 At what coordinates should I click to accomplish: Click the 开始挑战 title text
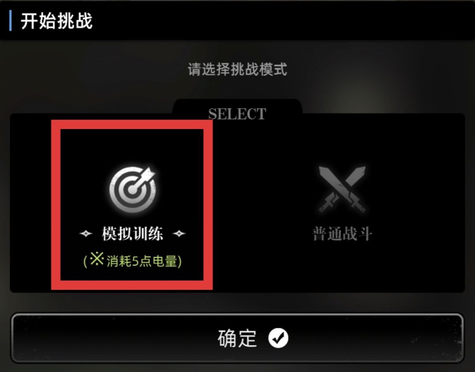pyautogui.click(x=57, y=21)
